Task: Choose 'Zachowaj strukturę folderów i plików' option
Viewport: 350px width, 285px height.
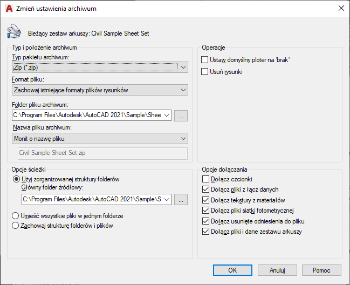Action: [x=16, y=226]
